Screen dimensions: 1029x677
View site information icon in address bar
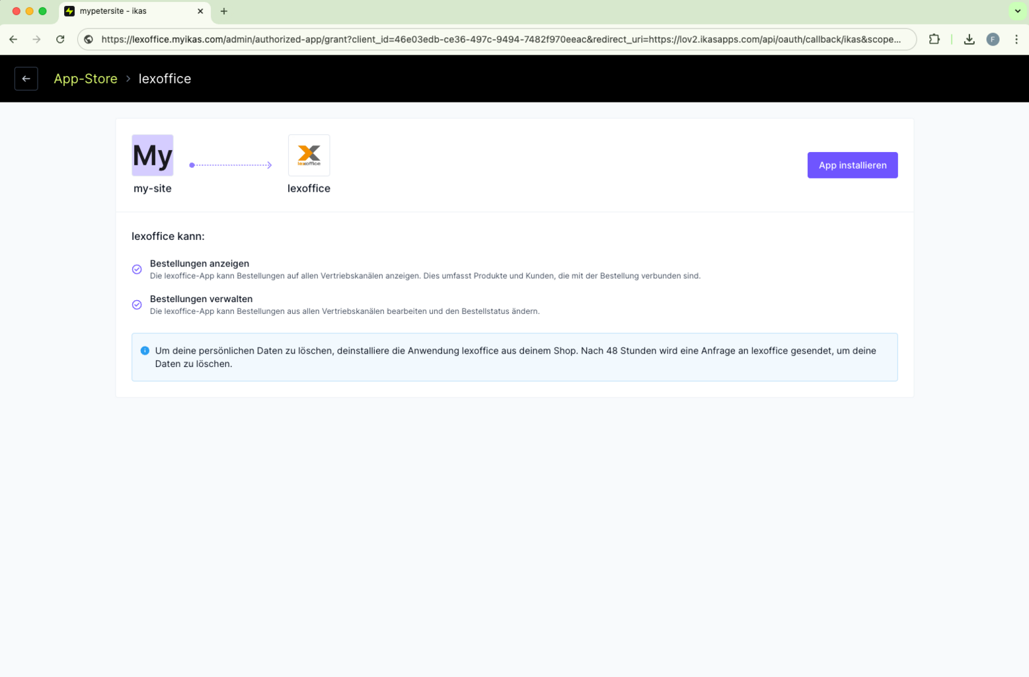tap(89, 40)
